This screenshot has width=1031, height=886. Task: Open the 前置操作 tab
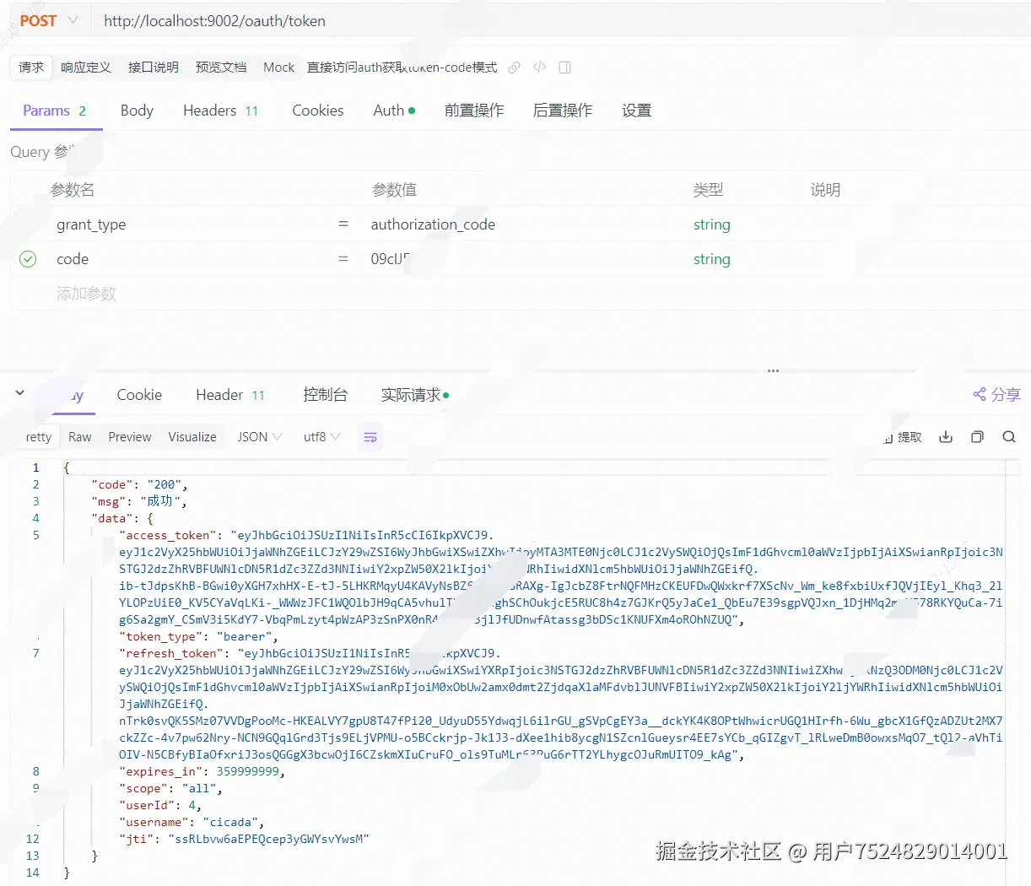[474, 111]
